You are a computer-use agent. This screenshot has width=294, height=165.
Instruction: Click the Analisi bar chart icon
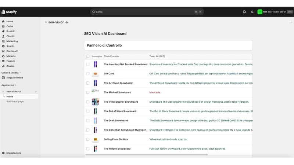tap(3, 66)
